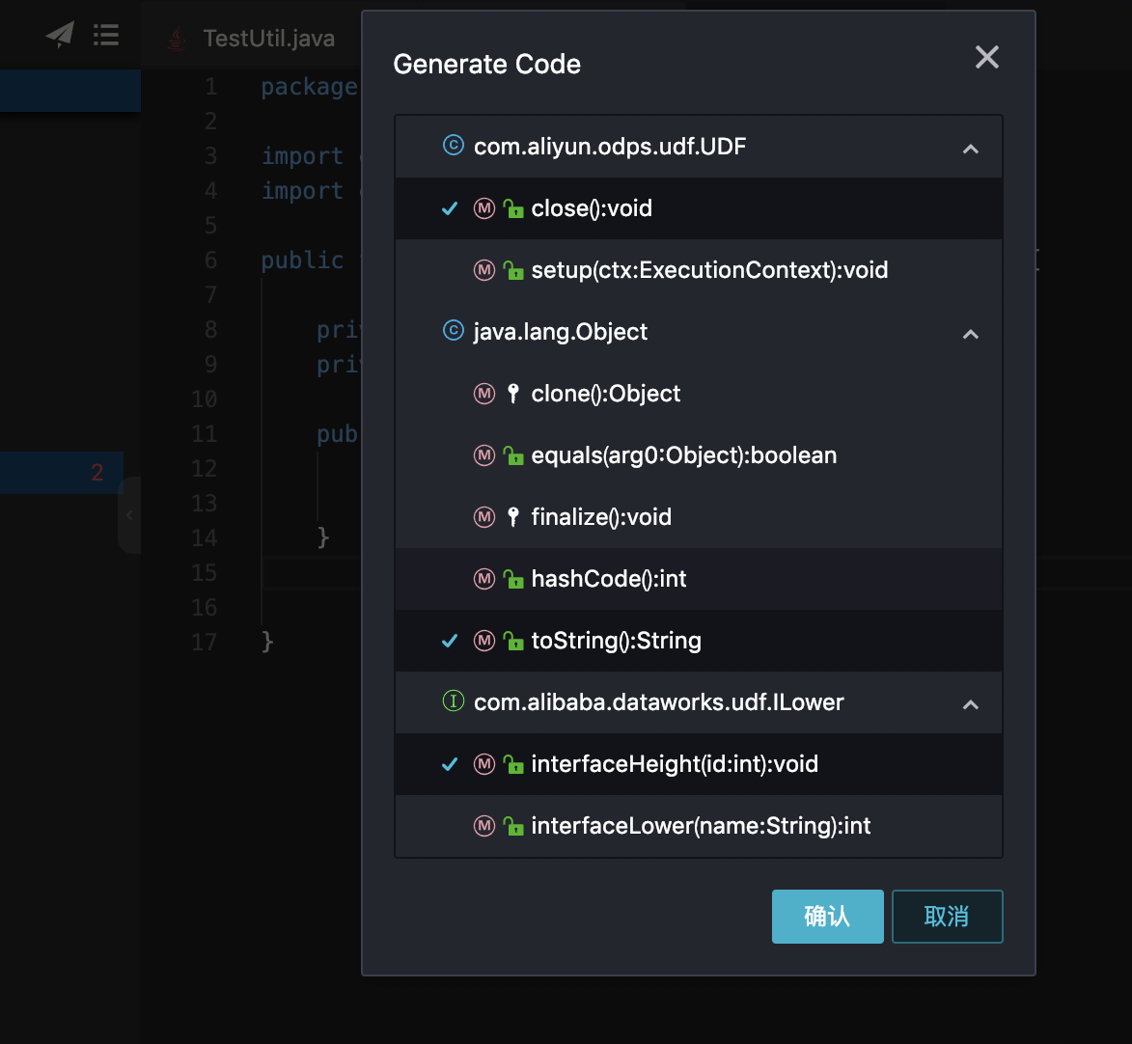This screenshot has height=1044, width=1132.
Task: Deselect interfaceHeight(id:int):void method
Action: point(450,764)
